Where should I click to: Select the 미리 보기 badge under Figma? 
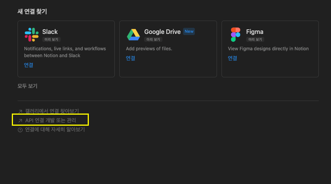point(255,39)
